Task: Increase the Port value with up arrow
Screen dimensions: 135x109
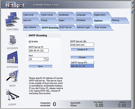Action: coord(45,59)
